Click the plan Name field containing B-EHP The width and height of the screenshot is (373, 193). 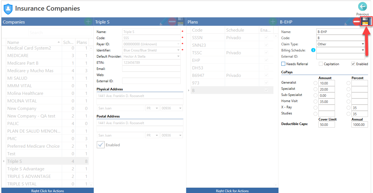point(341,32)
